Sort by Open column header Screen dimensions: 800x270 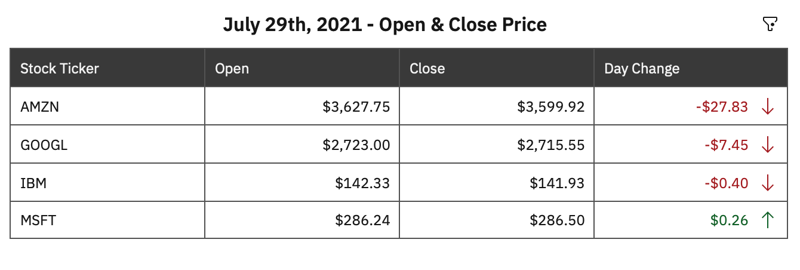point(232,68)
